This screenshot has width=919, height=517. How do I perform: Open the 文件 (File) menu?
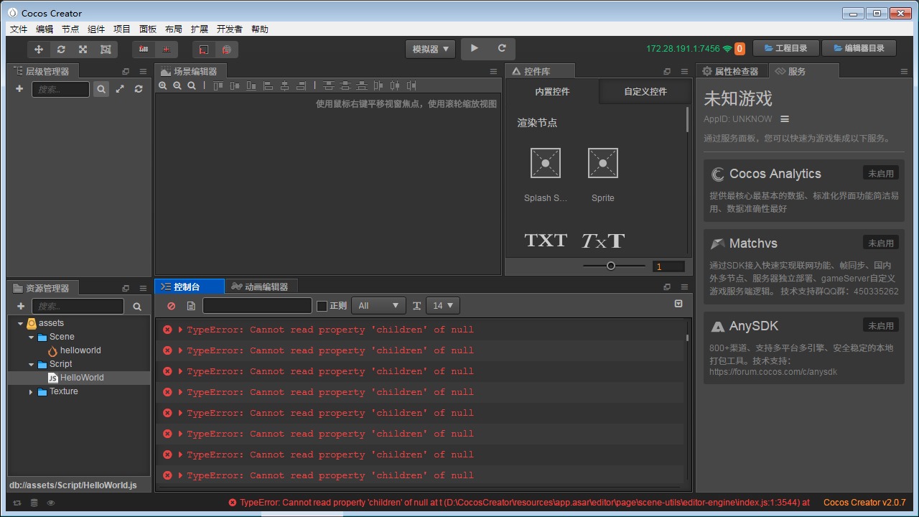(x=19, y=29)
